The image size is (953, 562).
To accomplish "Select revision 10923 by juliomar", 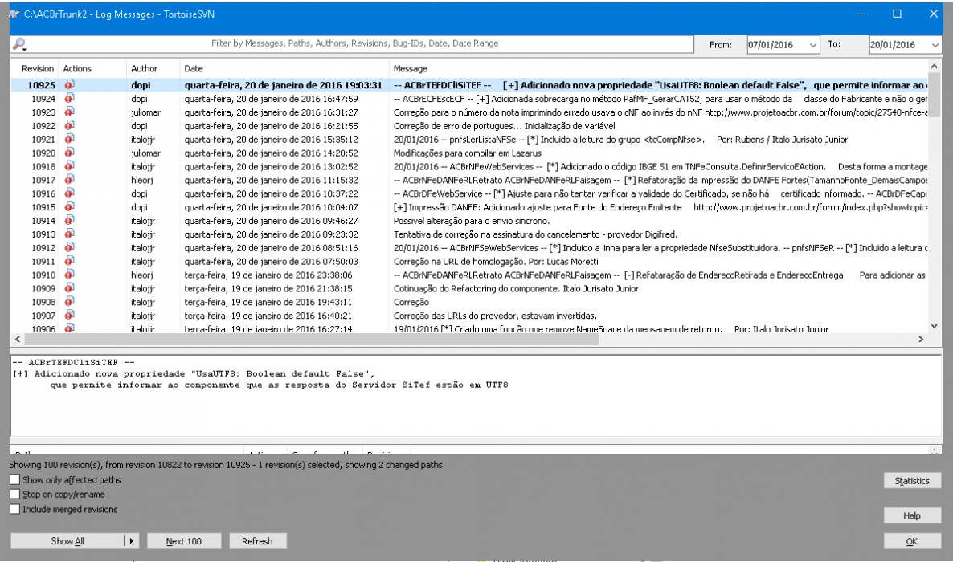I will click(x=469, y=112).
